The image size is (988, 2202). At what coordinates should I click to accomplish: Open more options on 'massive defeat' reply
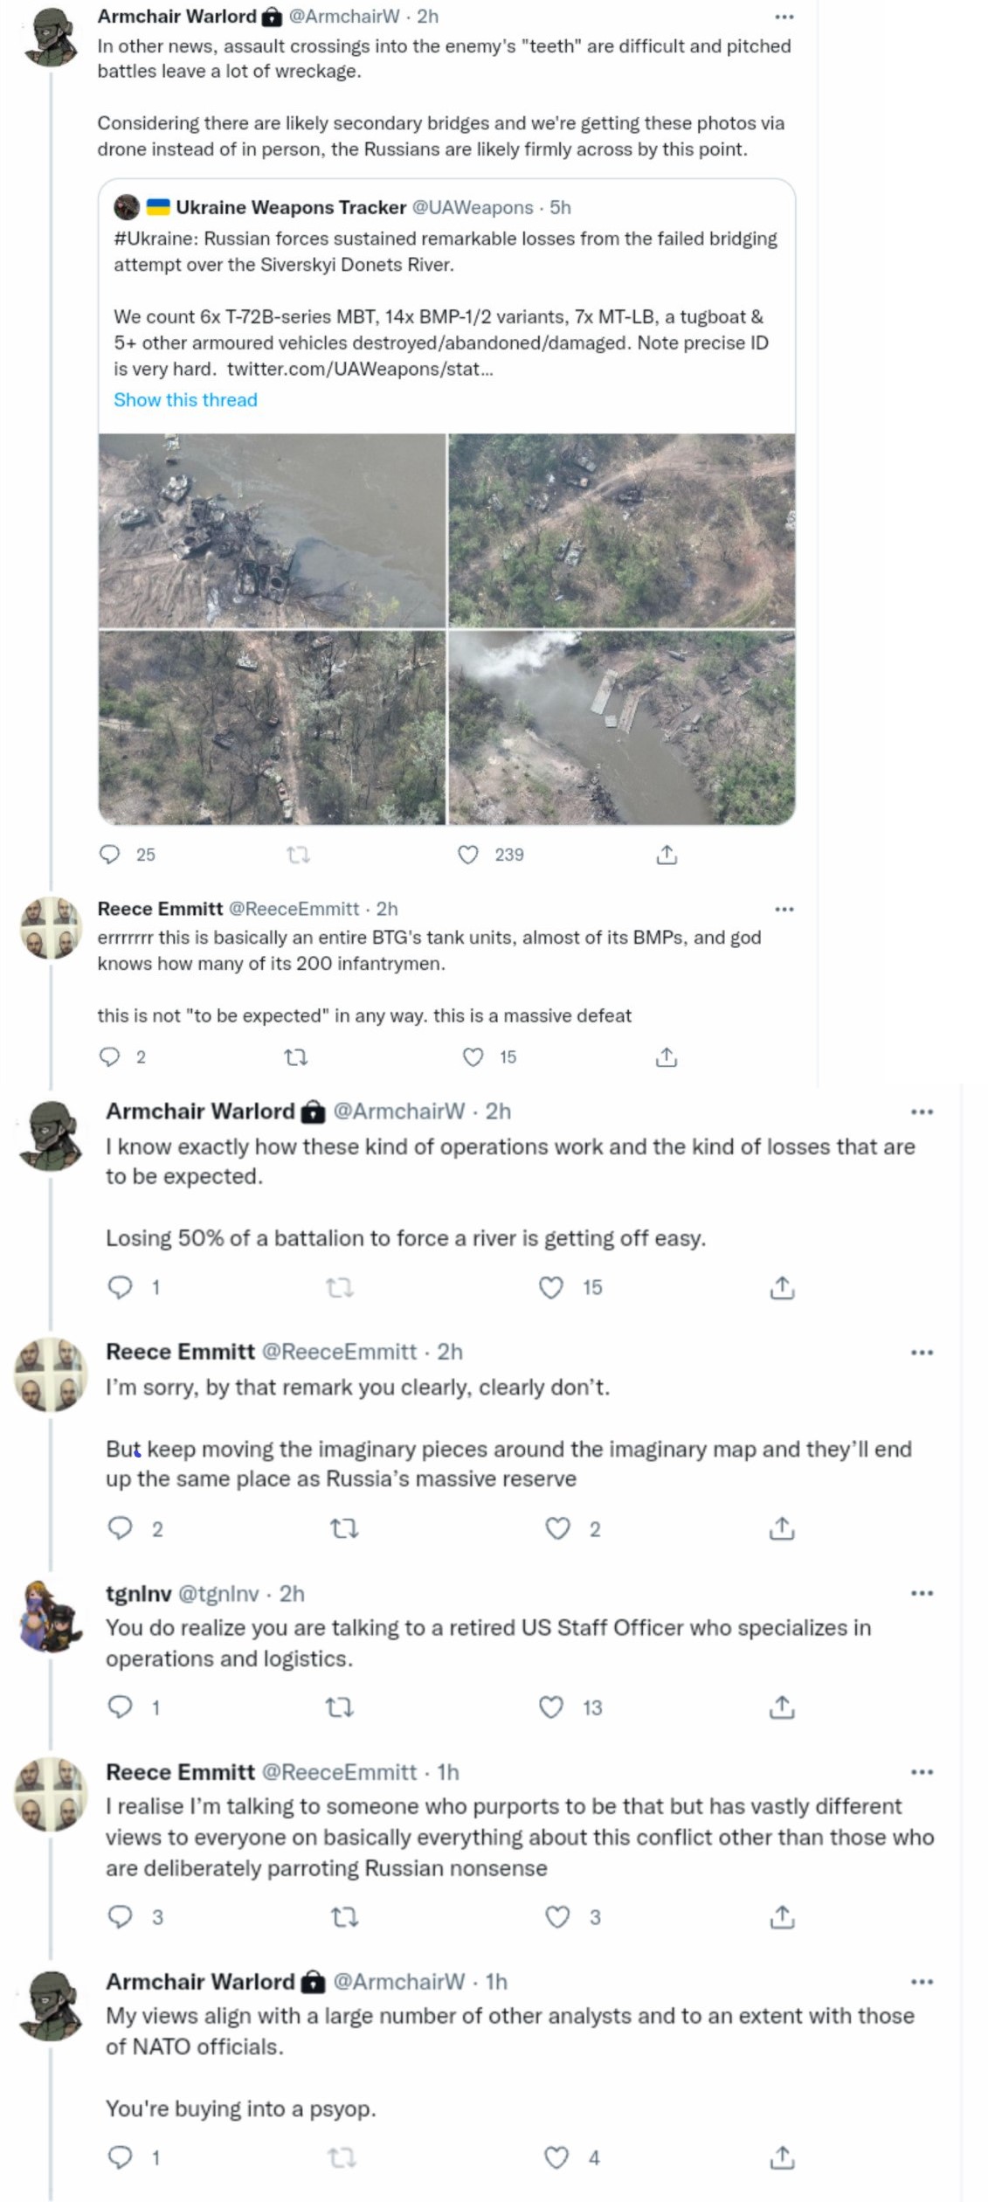[784, 909]
